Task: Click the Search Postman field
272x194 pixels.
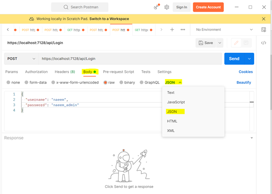Action: pos(80,7)
